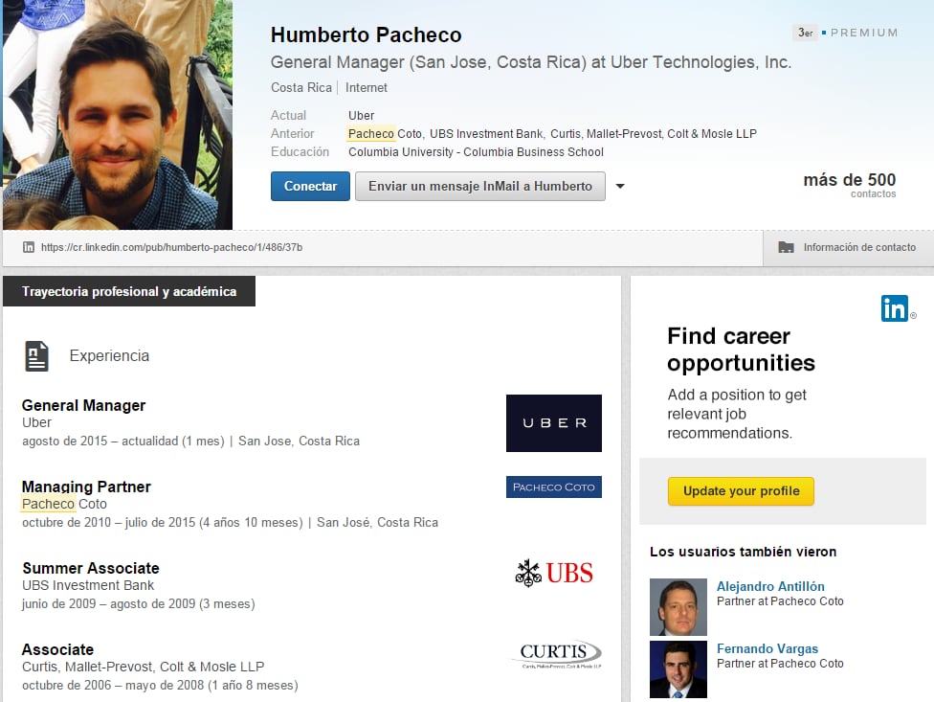
Task: Click the General Manager job title
Action: [84, 405]
